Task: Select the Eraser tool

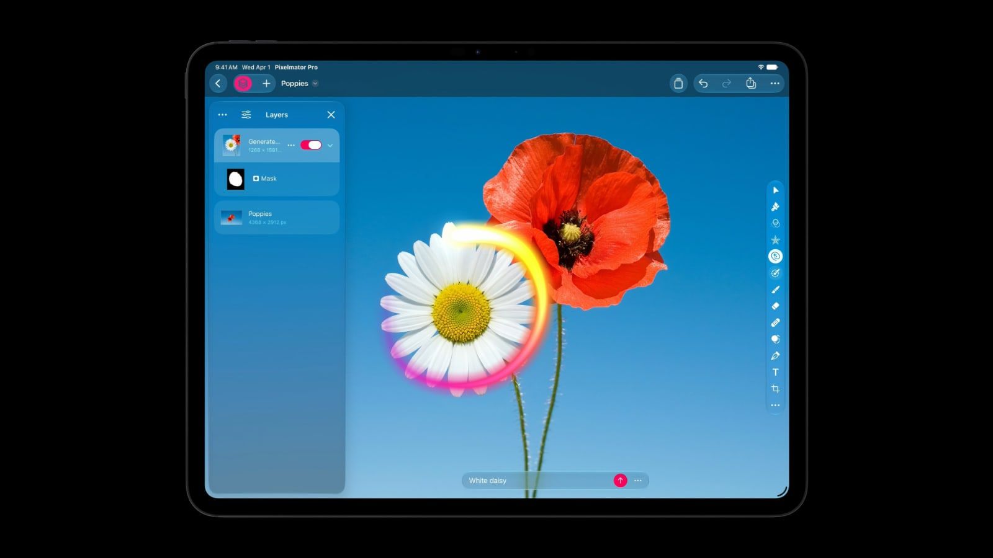Action: tap(775, 306)
